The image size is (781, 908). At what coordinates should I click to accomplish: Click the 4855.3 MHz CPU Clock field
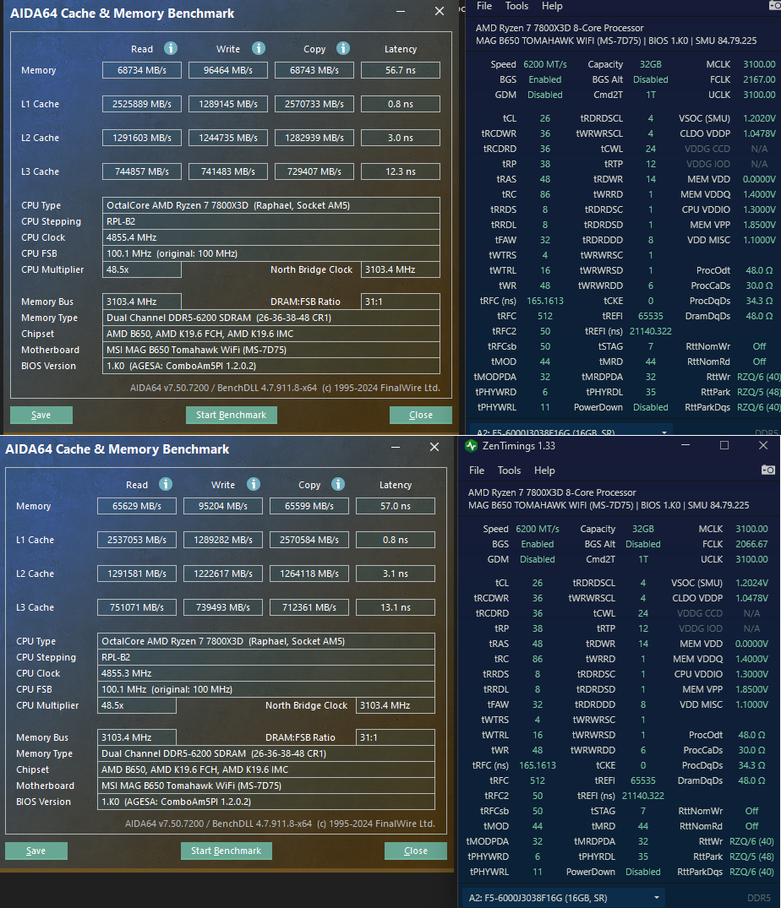click(266, 673)
